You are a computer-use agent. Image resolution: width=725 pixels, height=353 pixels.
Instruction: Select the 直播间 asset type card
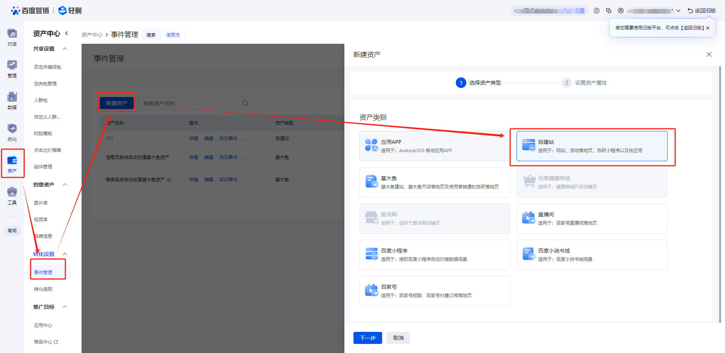tap(591, 219)
